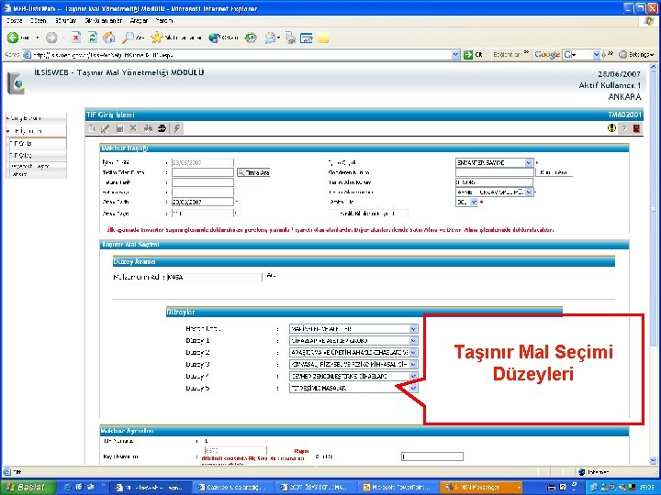
Task: Click the yellow note toolbar icon
Action: tap(323, 38)
